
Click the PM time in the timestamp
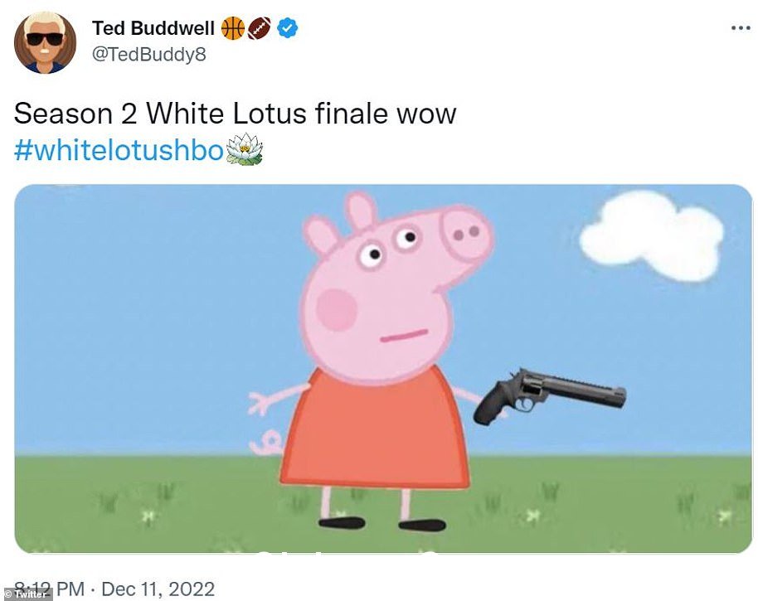[70, 589]
